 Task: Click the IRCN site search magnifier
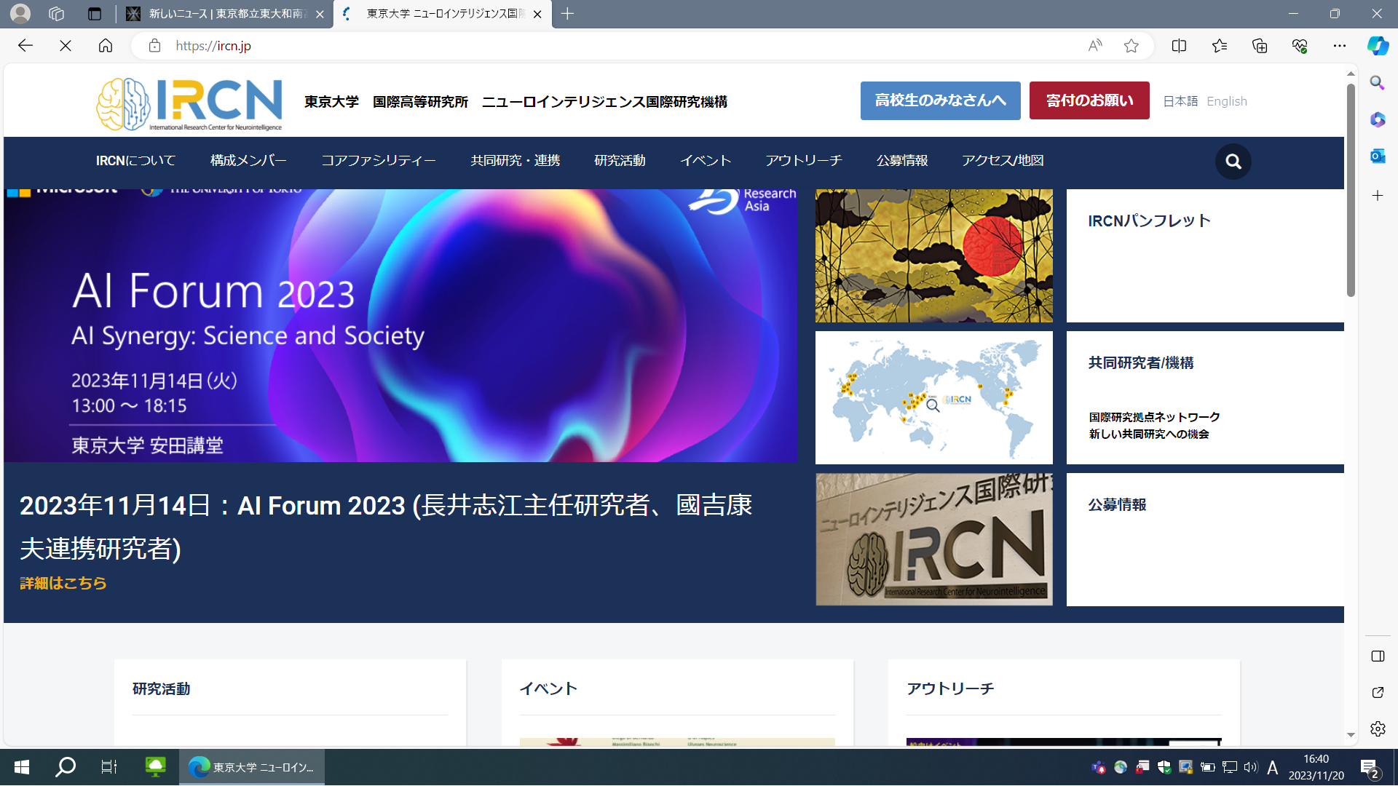pyautogui.click(x=1233, y=162)
